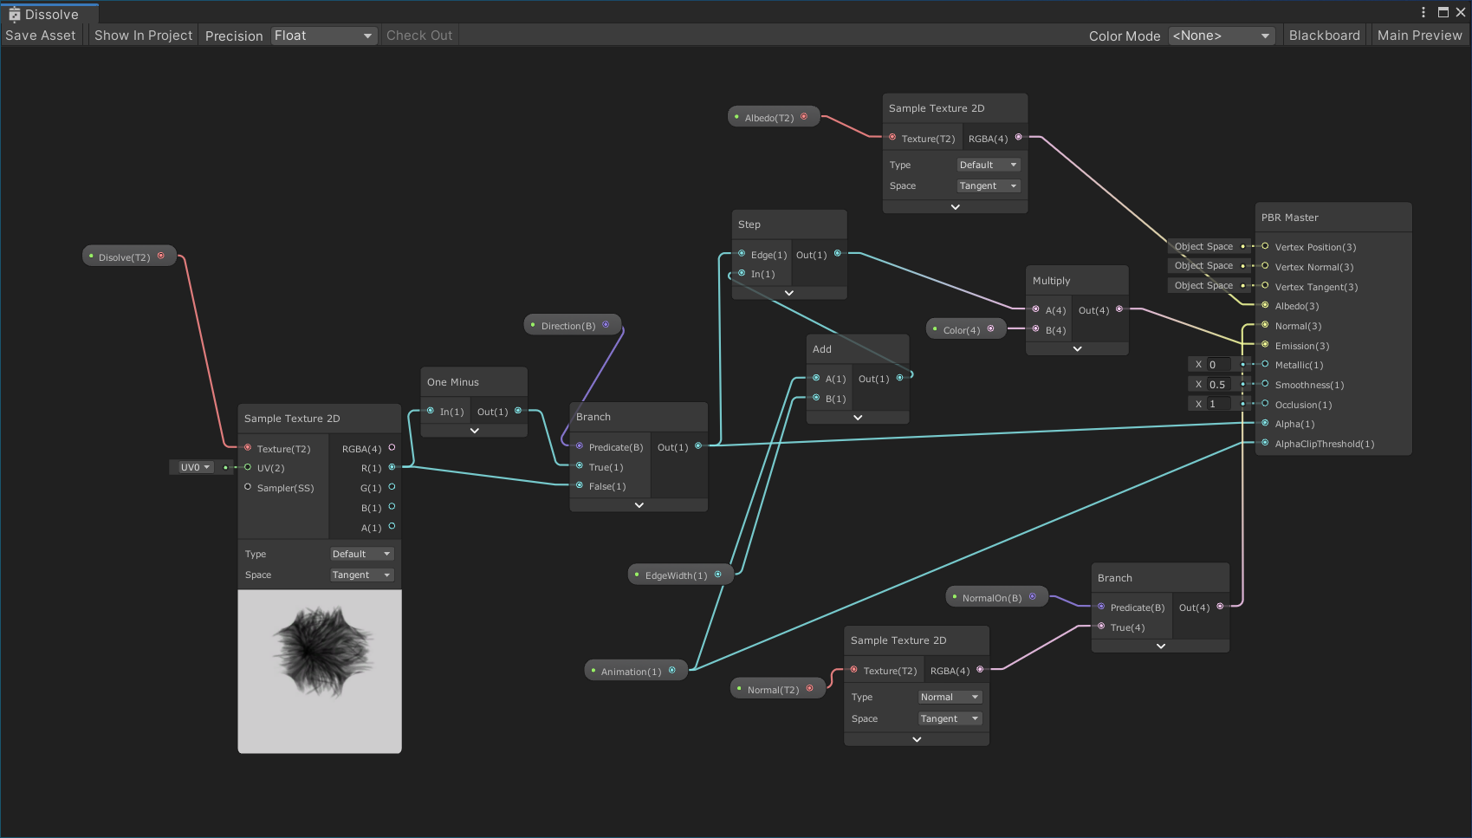Click the One Minus In(1) port

click(431, 411)
